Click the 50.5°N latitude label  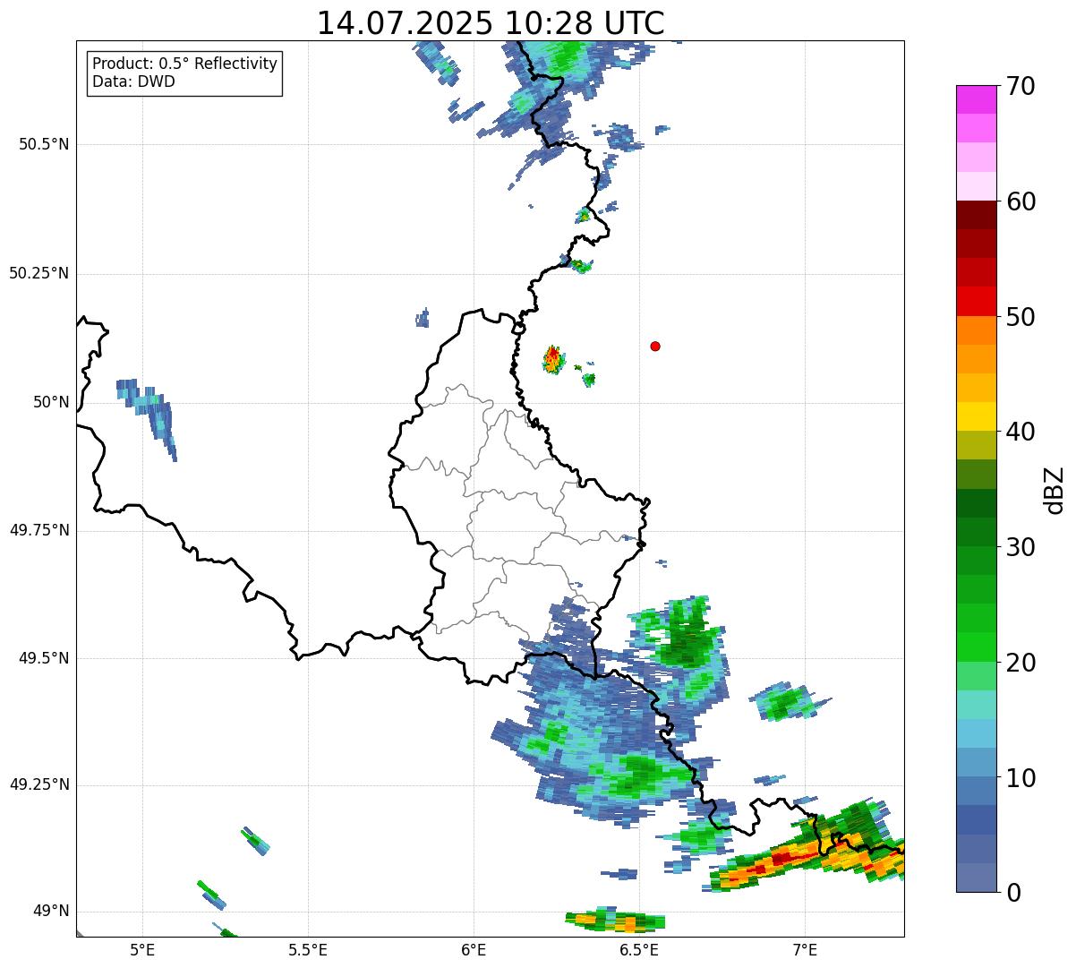[44, 144]
